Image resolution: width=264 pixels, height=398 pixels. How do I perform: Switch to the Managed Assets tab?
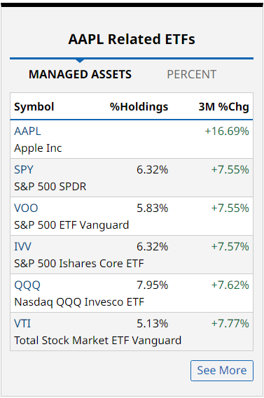pos(80,74)
